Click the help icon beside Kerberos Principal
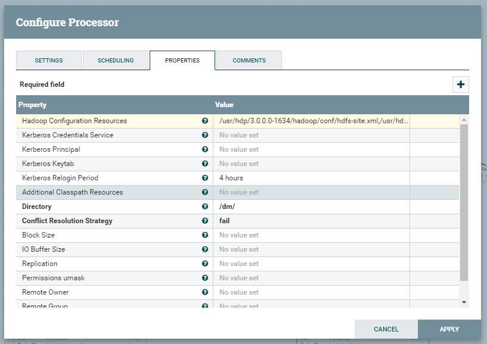The height and width of the screenshot is (344, 487). coord(205,149)
